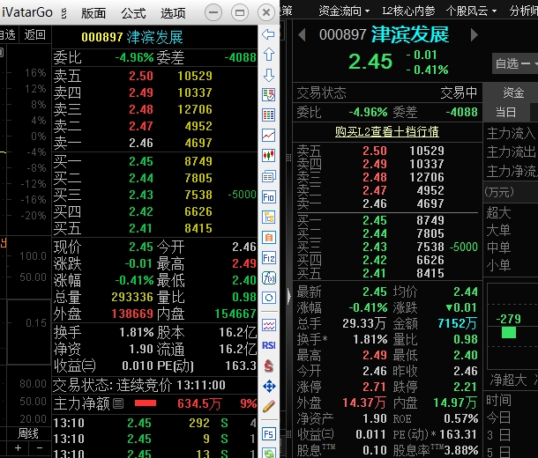Click the 跌停 price 2.21
Viewport: 538px width, 458px height.
click(466, 387)
